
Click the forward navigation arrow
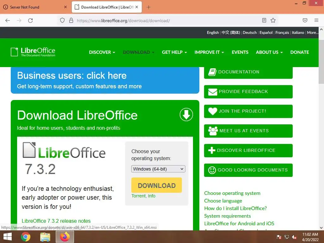click(x=19, y=21)
